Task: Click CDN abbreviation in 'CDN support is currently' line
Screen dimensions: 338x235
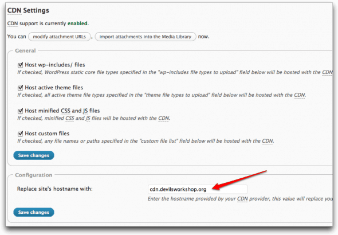Action: tap(13, 23)
